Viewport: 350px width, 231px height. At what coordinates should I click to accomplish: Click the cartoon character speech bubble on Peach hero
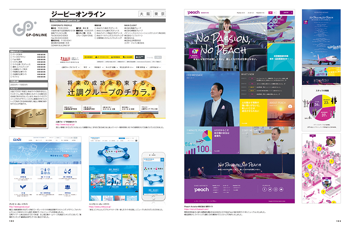[x=194, y=53]
